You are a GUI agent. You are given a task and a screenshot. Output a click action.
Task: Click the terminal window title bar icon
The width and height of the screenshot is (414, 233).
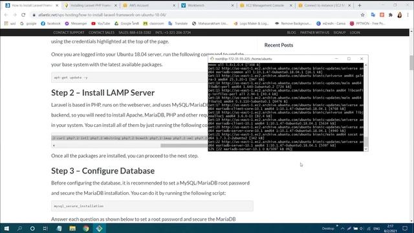(x=212, y=59)
